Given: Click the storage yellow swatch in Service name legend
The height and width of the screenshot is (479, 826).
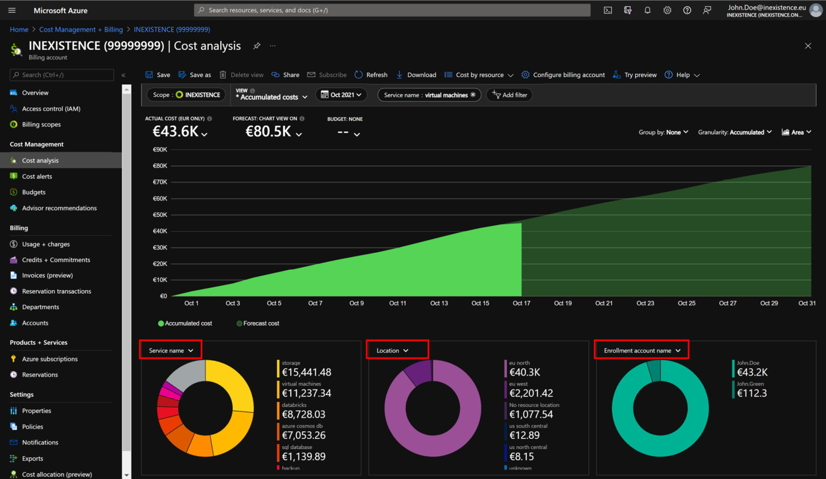Looking at the screenshot, I should coord(278,368).
